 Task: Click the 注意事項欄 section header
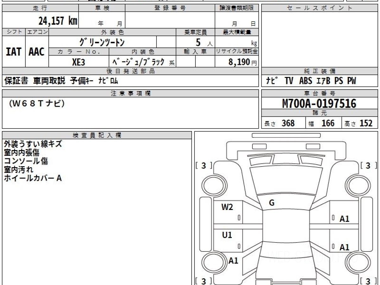(130, 93)
